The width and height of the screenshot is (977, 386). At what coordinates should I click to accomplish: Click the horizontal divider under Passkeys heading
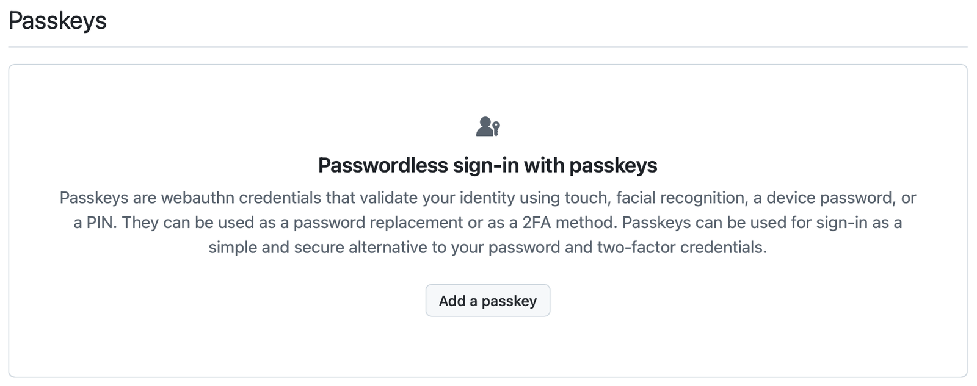(x=487, y=47)
